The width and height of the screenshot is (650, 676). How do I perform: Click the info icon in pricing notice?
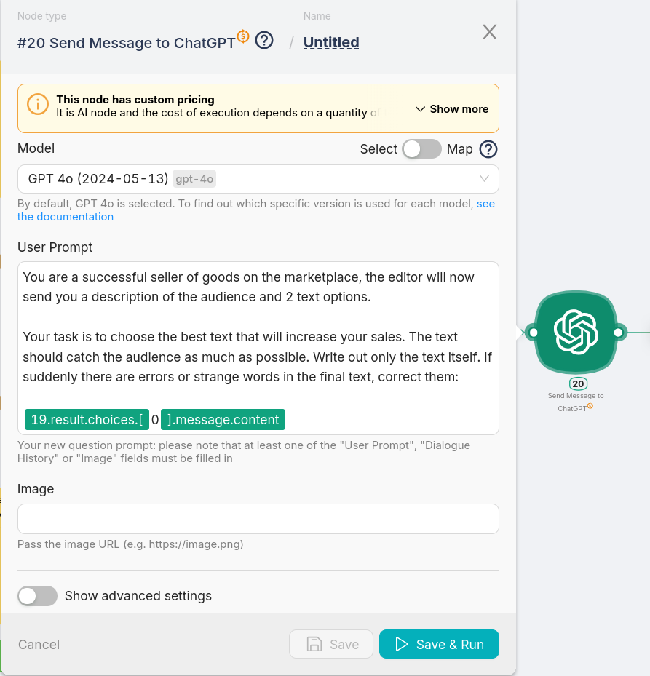point(38,104)
